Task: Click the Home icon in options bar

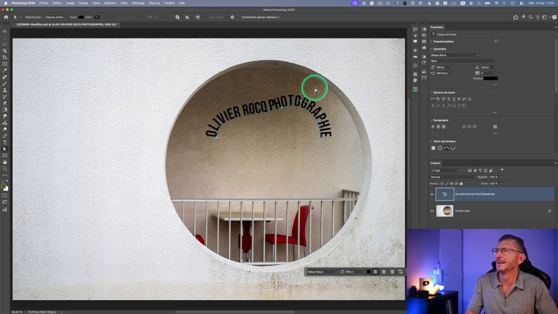Action: (6, 17)
